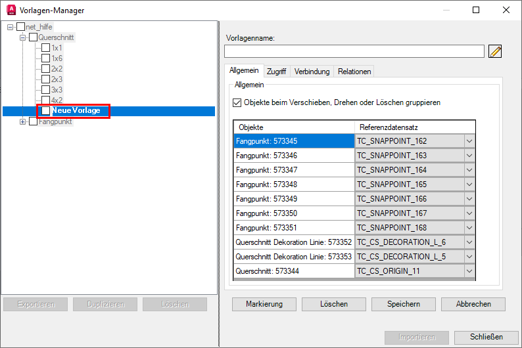This screenshot has height=348, width=522.
Task: Go to the Relationen tab
Action: pyautogui.click(x=354, y=72)
